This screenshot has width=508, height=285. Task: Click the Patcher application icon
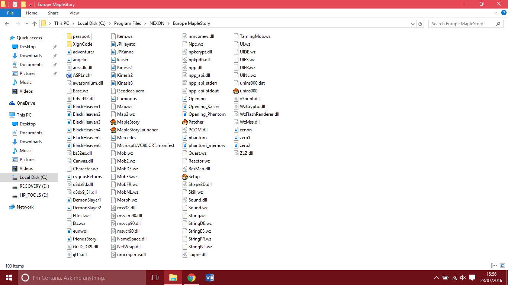tap(185, 122)
